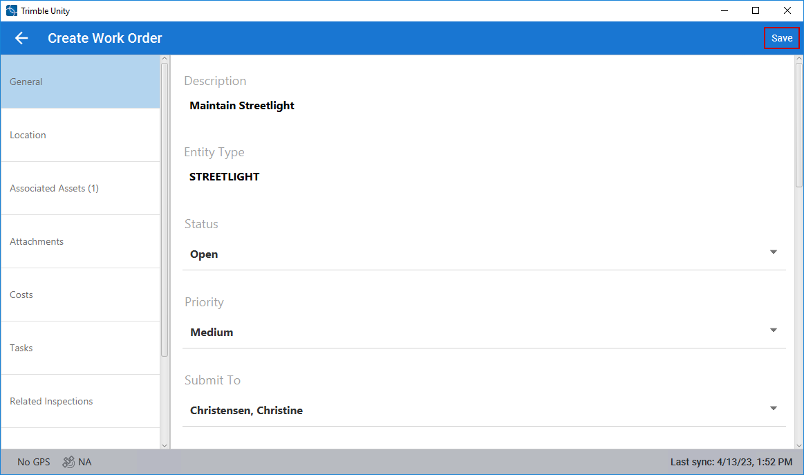Expand the Submit To dropdown
Image resolution: width=804 pixels, height=475 pixels.
coord(483,410)
